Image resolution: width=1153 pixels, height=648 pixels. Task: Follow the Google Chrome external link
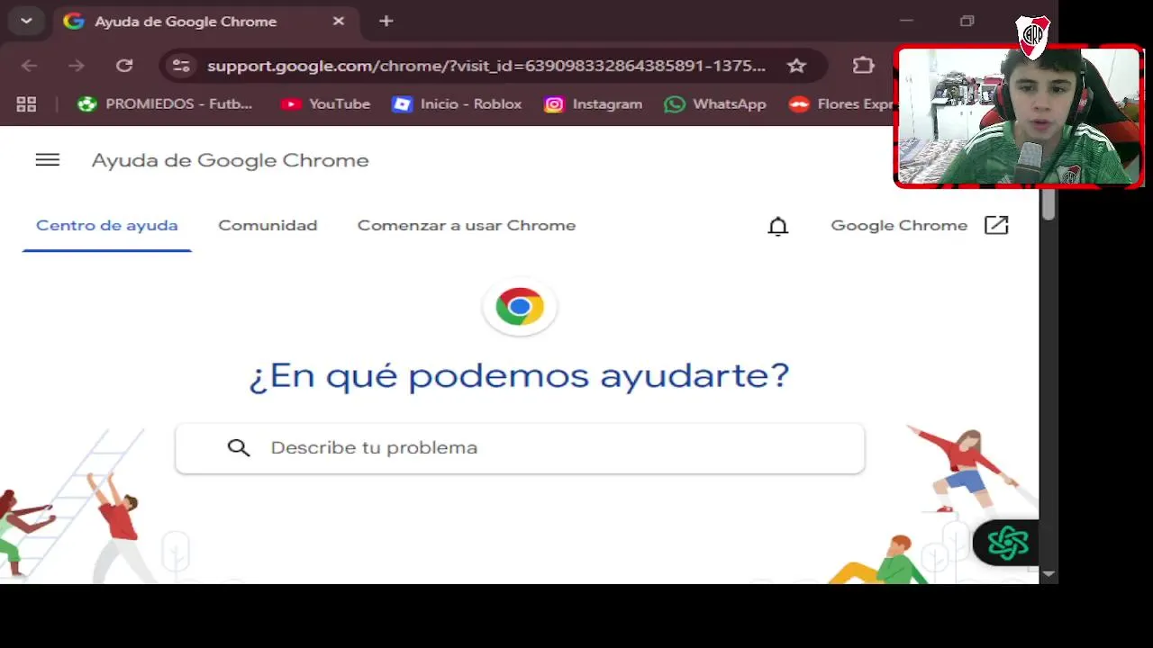coord(919,226)
